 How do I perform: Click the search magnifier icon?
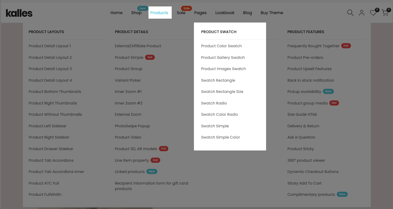(x=350, y=13)
